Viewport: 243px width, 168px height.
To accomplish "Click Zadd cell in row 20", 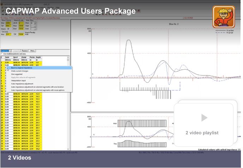I will (x=9, y=112).
